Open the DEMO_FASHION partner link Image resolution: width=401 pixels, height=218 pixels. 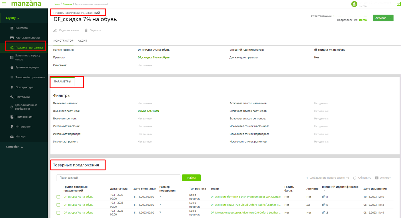click(148, 111)
